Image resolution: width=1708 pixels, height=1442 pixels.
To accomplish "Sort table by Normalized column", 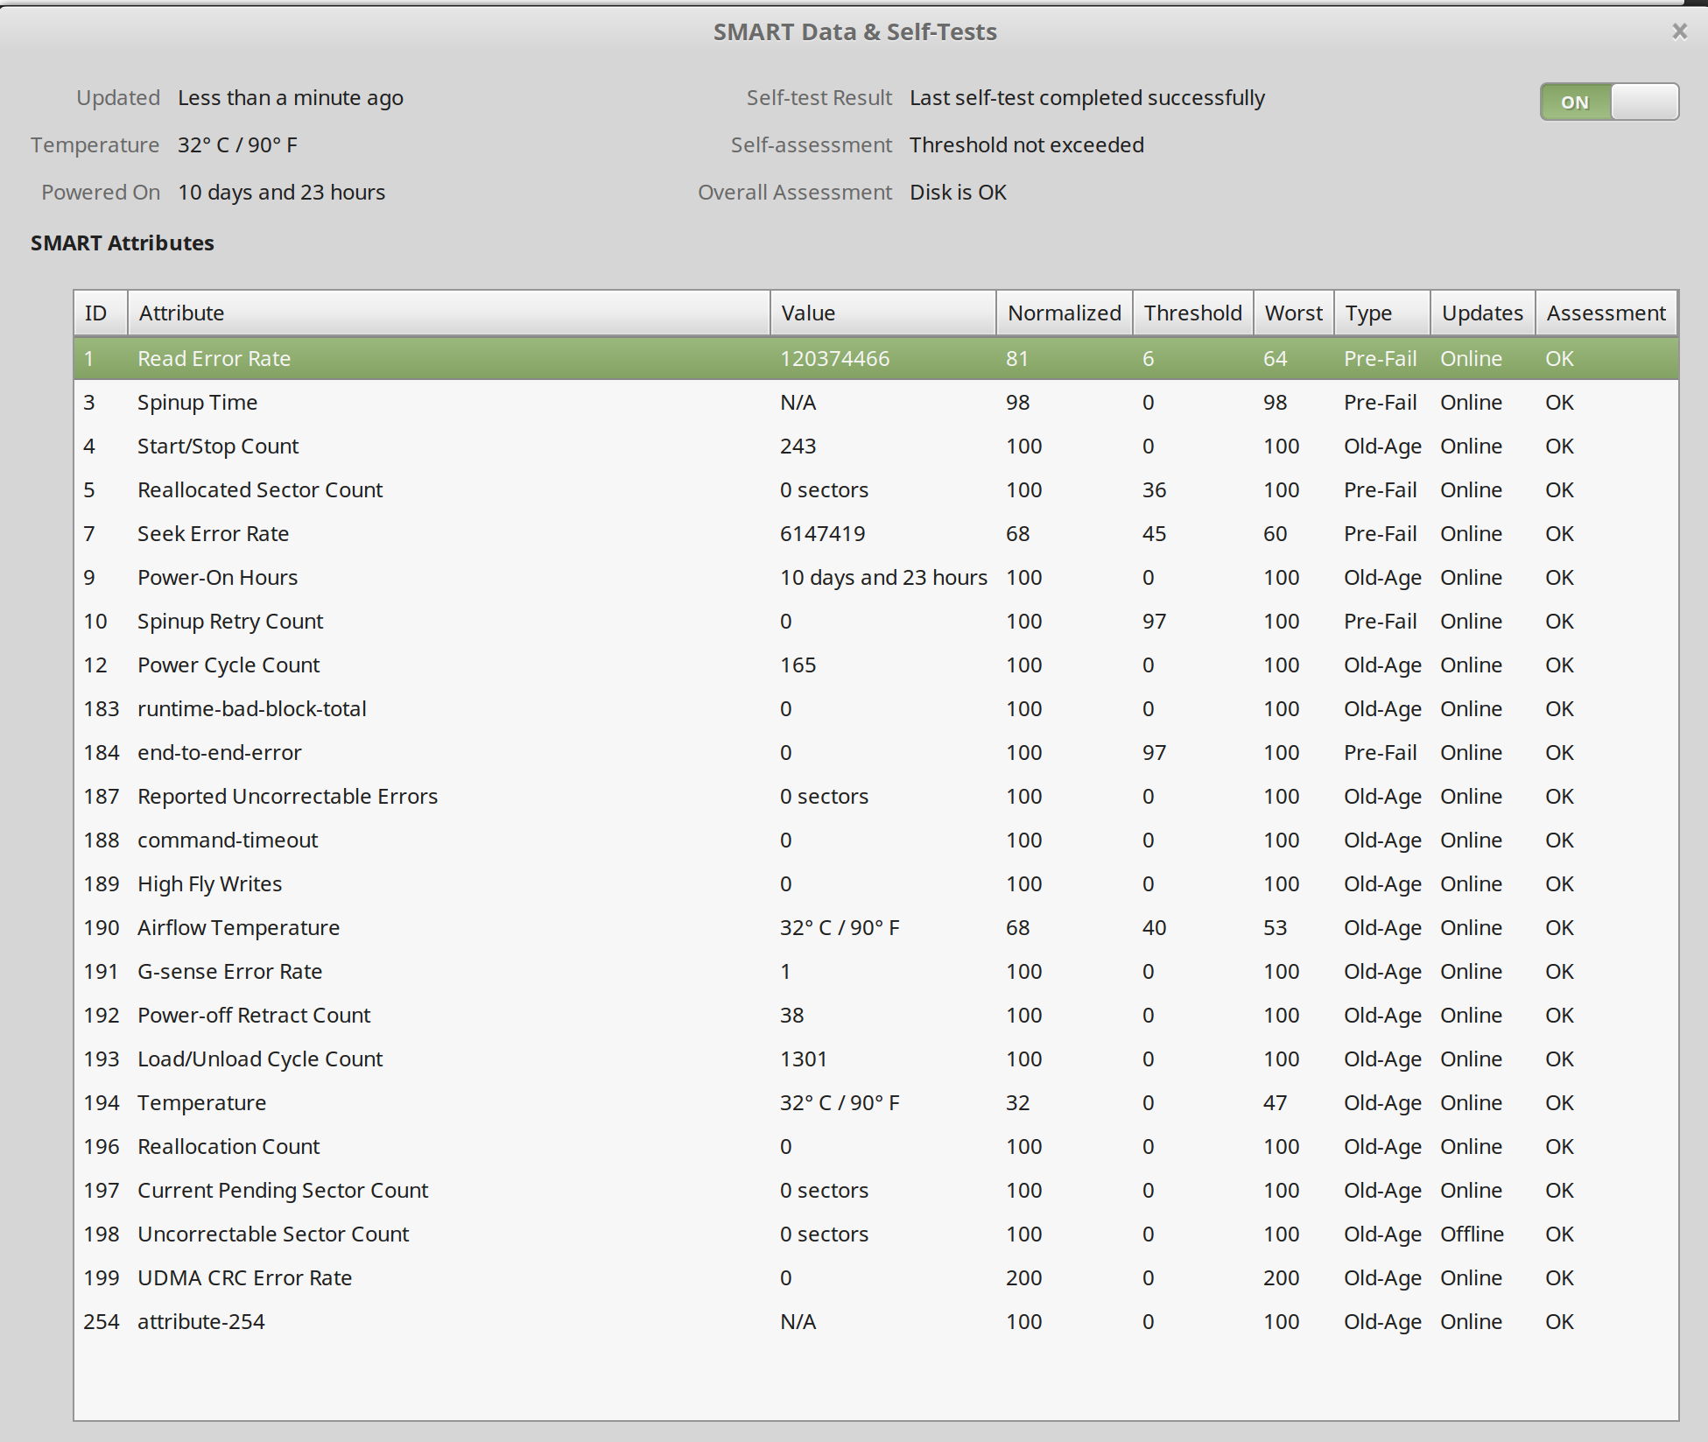I will (1064, 313).
